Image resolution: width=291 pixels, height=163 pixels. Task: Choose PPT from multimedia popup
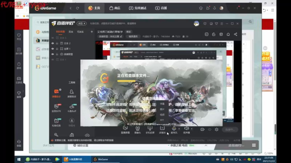(x=162, y=120)
